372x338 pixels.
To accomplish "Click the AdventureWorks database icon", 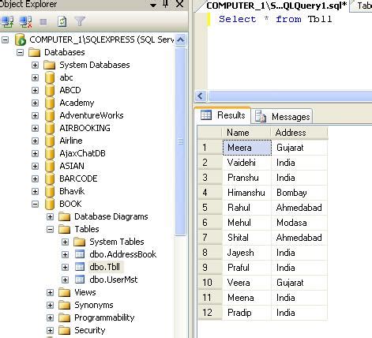I will pos(49,115).
